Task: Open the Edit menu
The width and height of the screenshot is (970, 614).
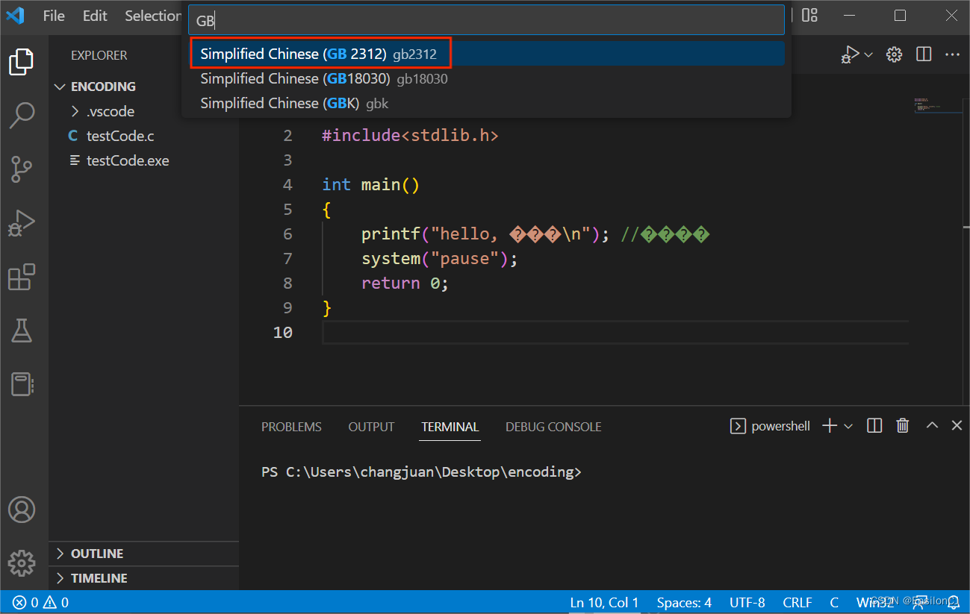Action: (x=95, y=16)
